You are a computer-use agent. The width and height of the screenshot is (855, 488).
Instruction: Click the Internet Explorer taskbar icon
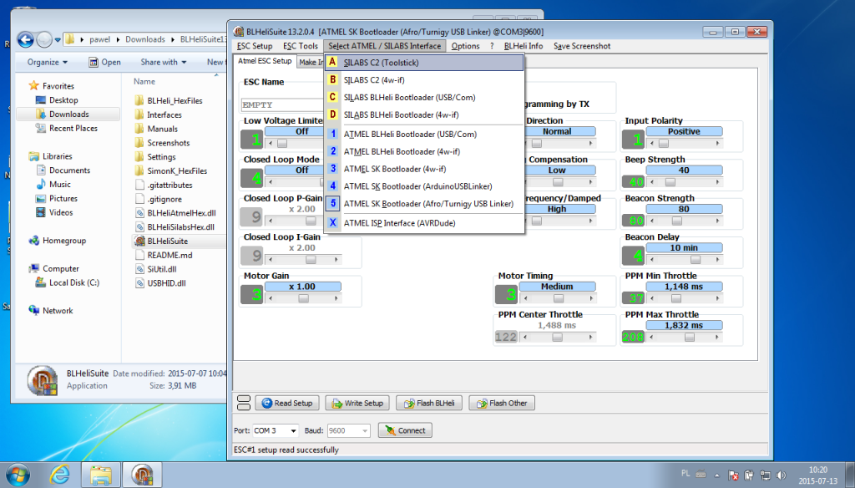coord(60,475)
